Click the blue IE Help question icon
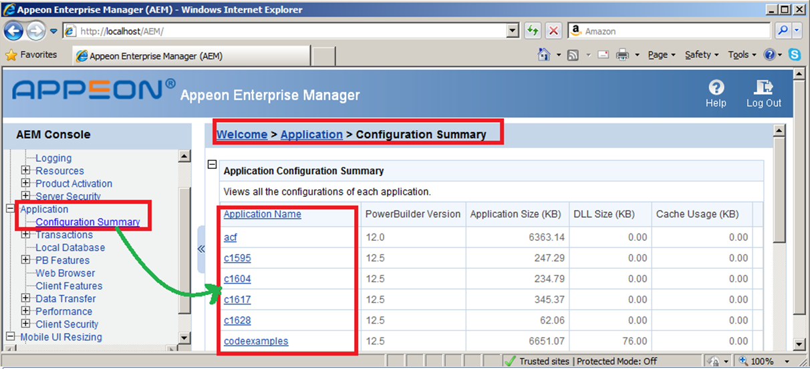Viewport: 810px width, 369px height. [x=769, y=55]
